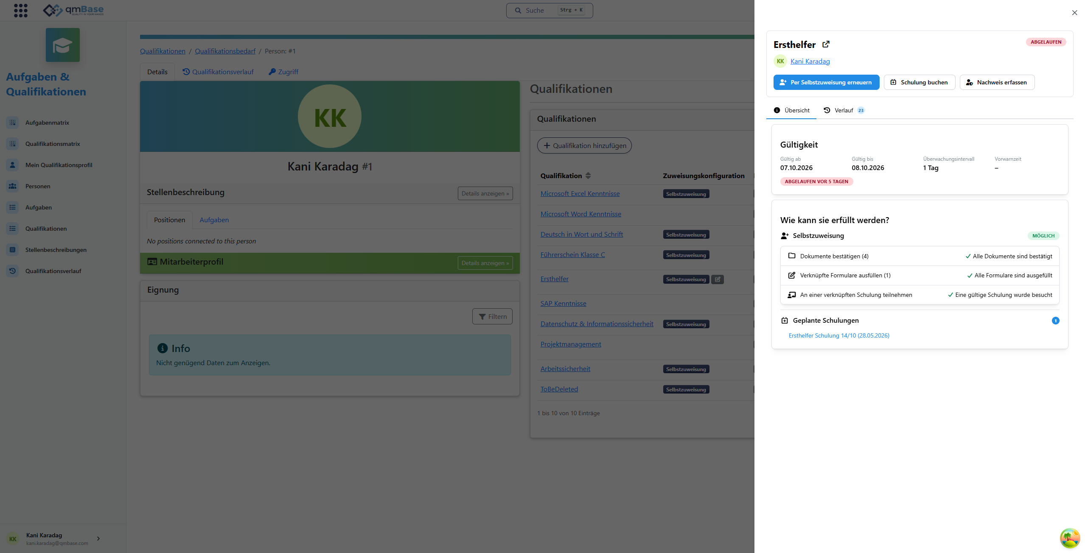Click the edit icon in Ersthelfer row
Screen dimensions: 1085x553
718,279
